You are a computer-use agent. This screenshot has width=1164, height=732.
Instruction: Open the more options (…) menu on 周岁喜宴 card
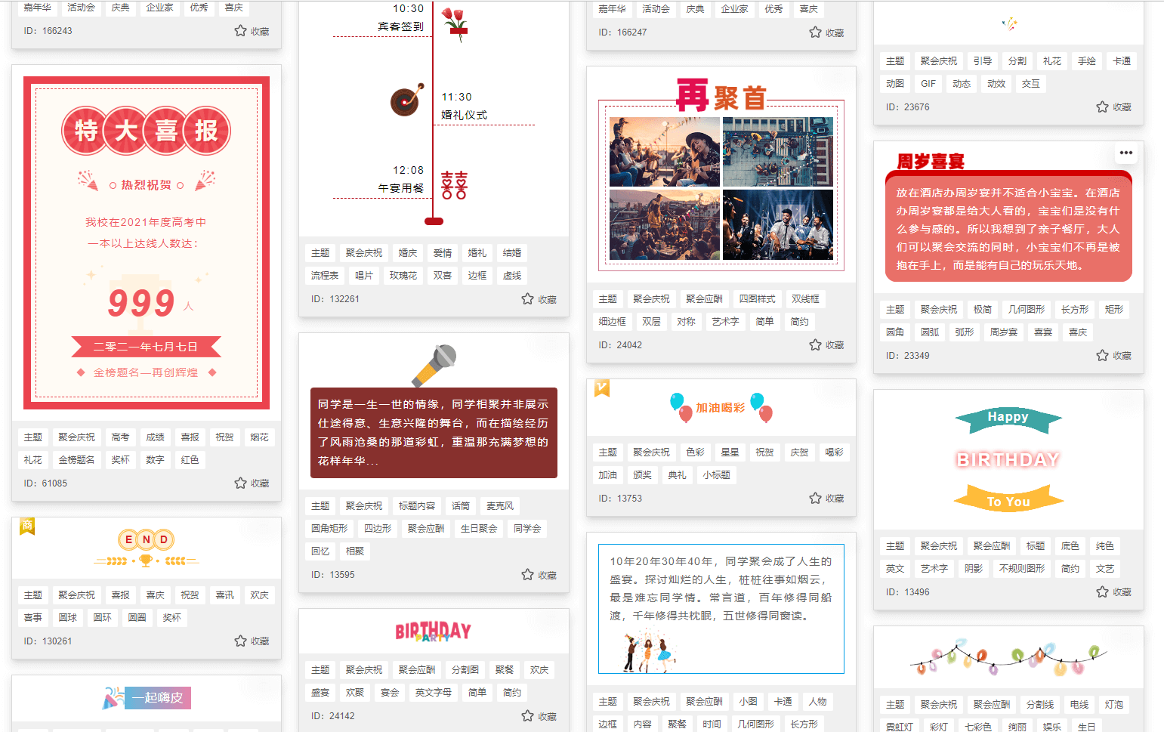(x=1126, y=153)
